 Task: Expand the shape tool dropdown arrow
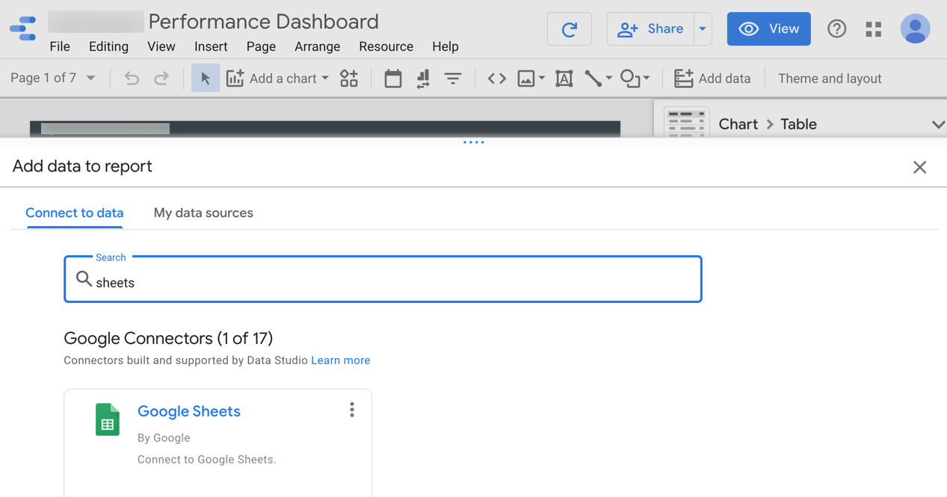(x=647, y=78)
